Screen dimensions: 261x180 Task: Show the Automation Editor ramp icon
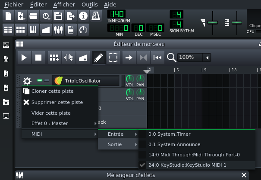(46, 30)
